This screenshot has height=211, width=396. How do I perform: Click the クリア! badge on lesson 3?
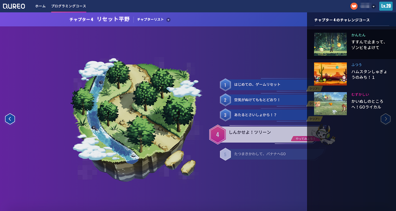coord(314,119)
